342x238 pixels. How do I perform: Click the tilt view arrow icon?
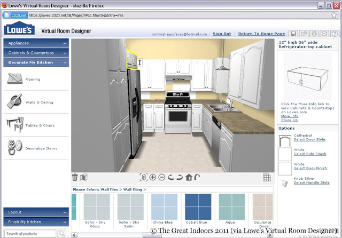tap(197, 177)
